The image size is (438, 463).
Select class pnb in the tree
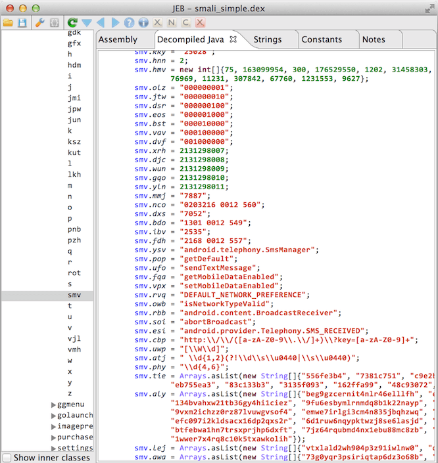tap(74, 229)
